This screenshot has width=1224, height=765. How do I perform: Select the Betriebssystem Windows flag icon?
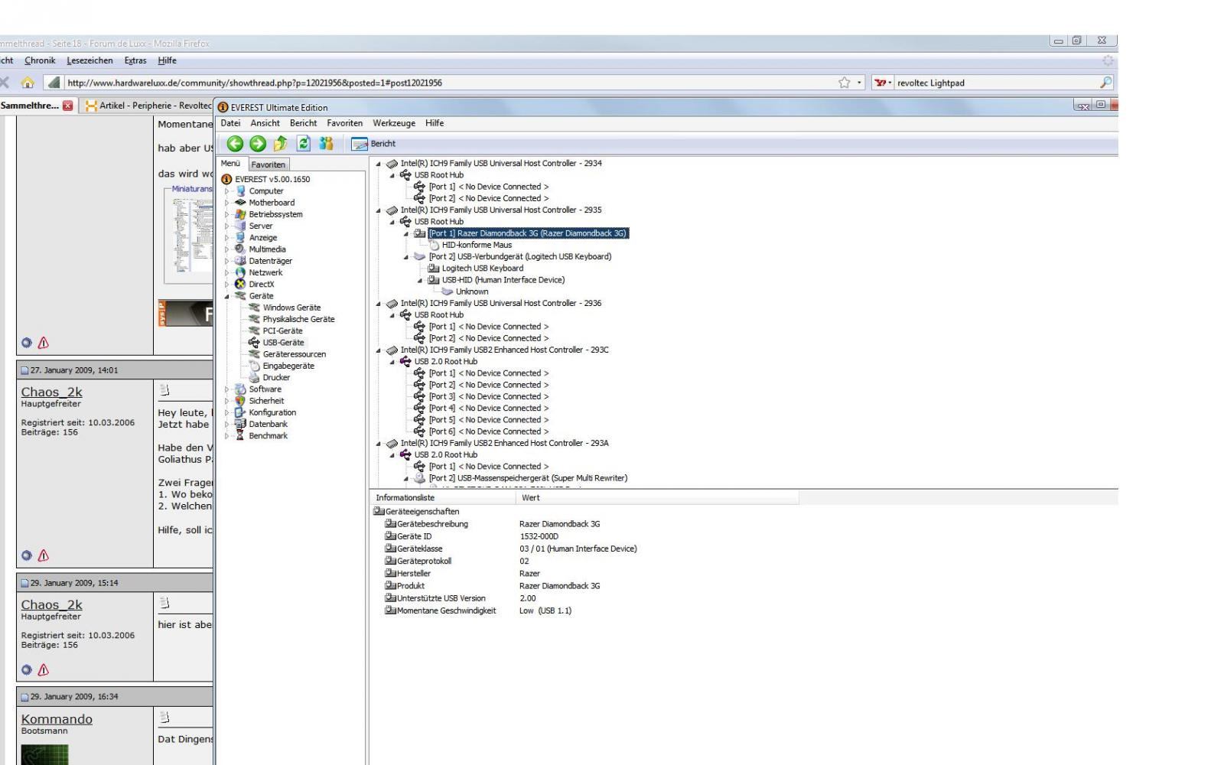click(x=241, y=214)
